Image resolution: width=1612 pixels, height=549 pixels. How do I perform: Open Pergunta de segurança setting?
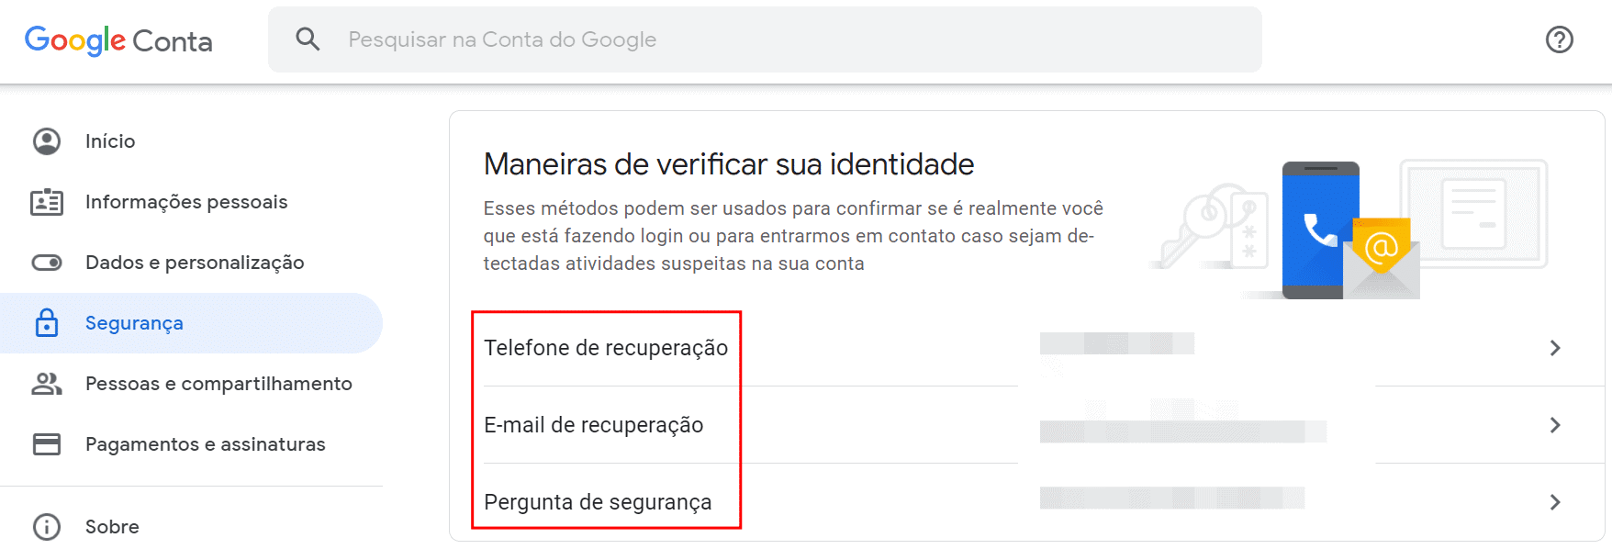coord(598,502)
